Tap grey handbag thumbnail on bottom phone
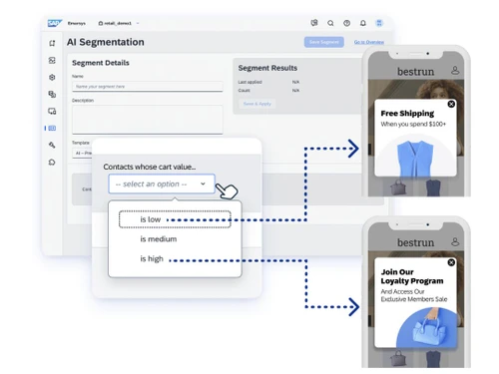The image size is (499, 374). click(398, 359)
